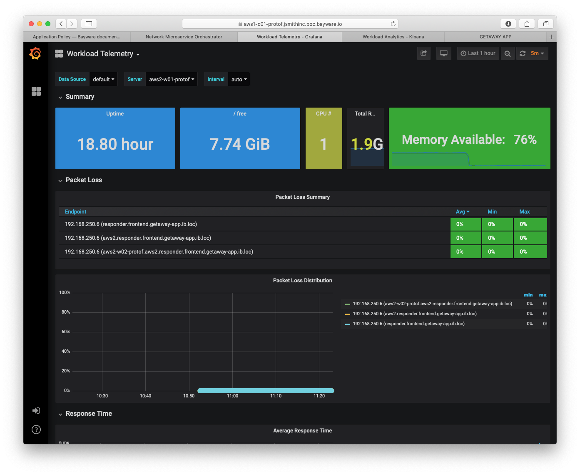
Task: Show all tabs overview icon
Action: click(x=545, y=24)
